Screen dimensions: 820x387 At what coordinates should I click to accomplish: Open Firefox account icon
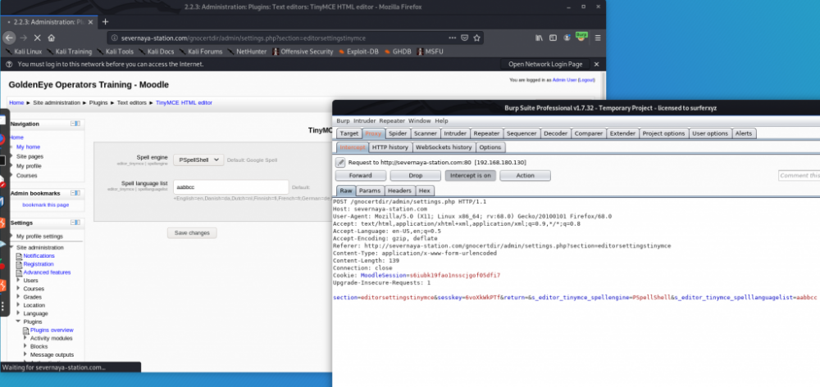tap(567, 38)
